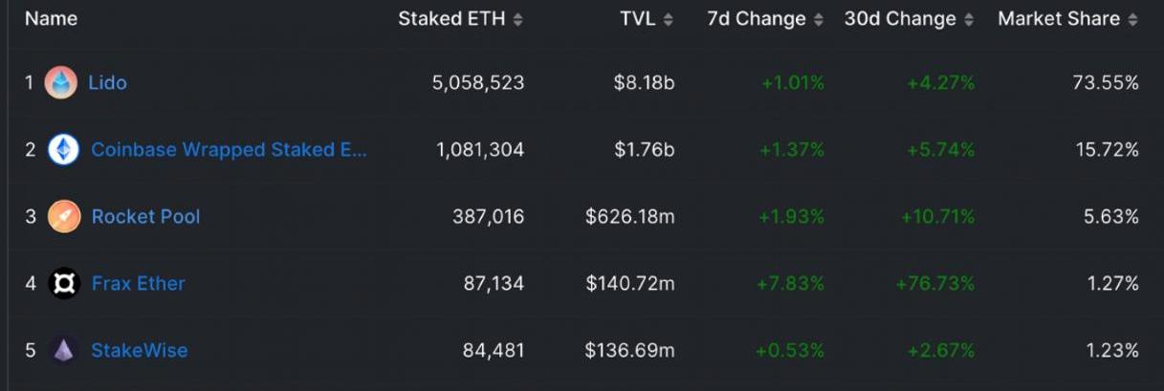Click the Rocket Pool logo icon
The height and width of the screenshot is (391, 1164).
click(x=64, y=217)
